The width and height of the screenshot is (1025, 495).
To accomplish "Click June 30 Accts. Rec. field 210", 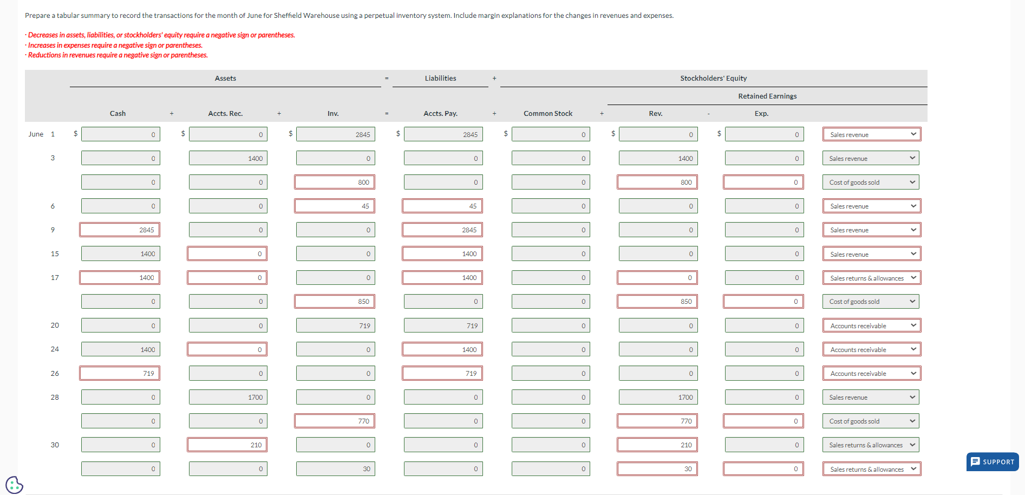I will click(x=227, y=445).
